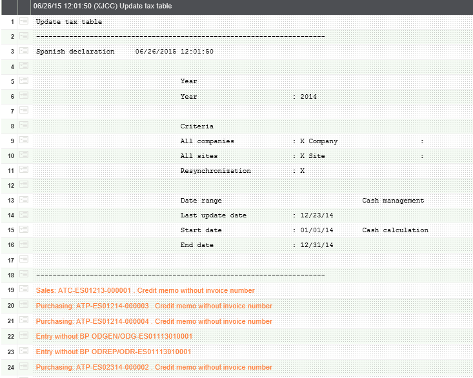Image resolution: width=473 pixels, height=378 pixels.
Task: Click the row icon for 'Spanish declaration' line
Action: pyautogui.click(x=24, y=51)
